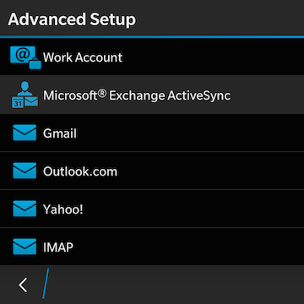This screenshot has width=304, height=304.
Task: Click empty space right of Yahoo! label
Action: point(193,209)
